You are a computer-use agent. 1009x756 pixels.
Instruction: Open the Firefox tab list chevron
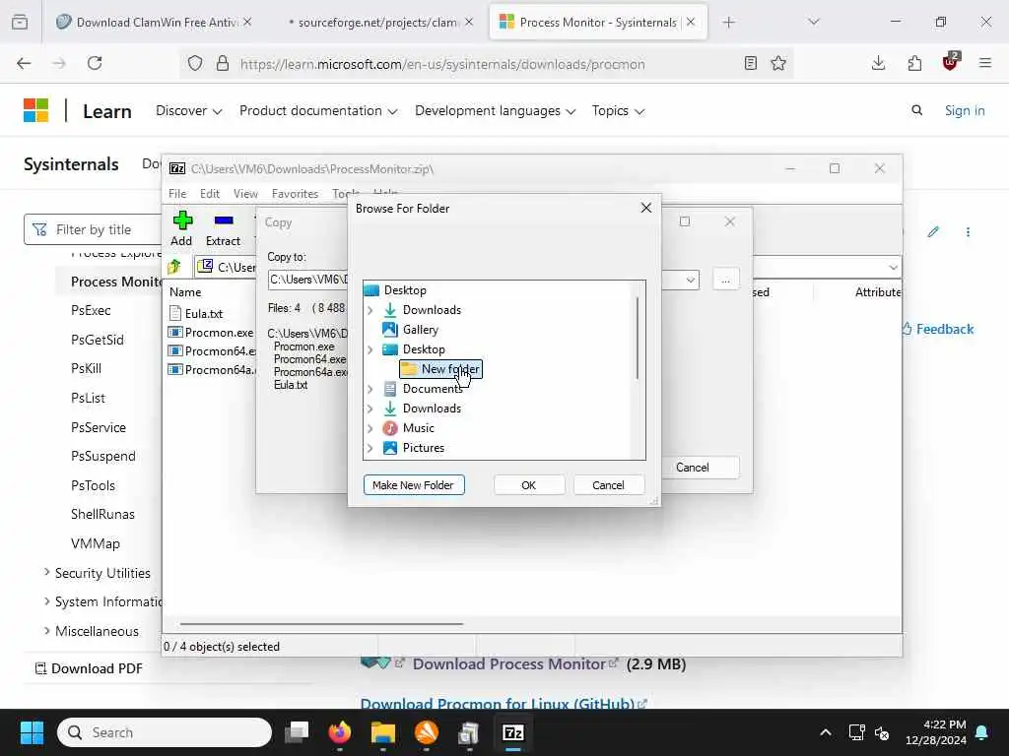tap(814, 22)
